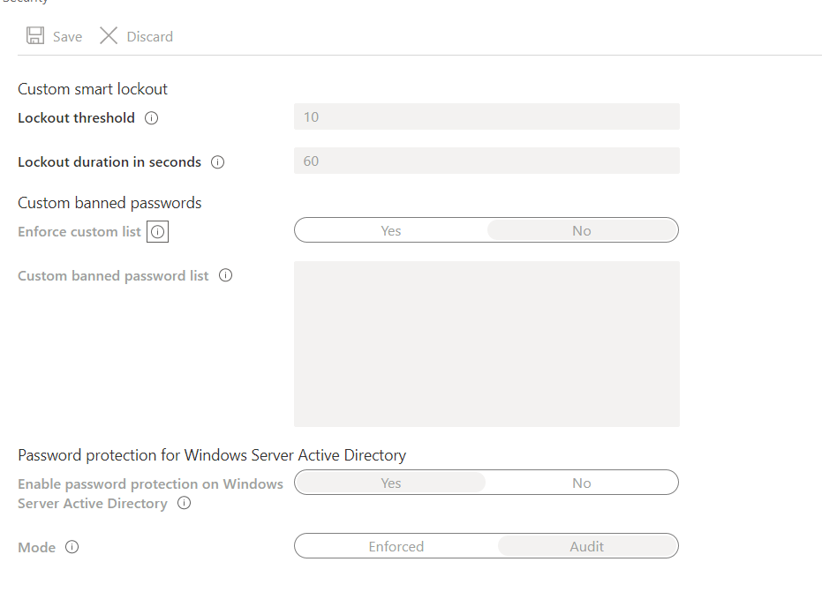Screen dimensions: 822x592
Task: Select Yes for Windows Server AD password protection
Action: [390, 483]
